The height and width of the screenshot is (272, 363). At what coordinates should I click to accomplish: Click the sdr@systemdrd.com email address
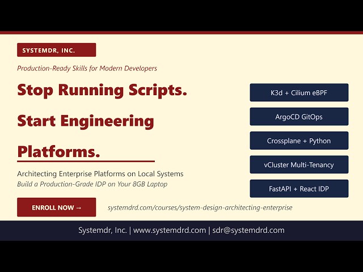(x=248, y=230)
